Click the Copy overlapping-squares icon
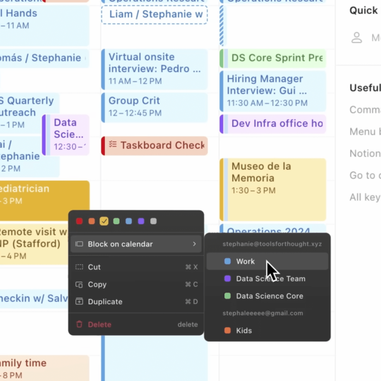This screenshot has height=381, width=381. (79, 285)
